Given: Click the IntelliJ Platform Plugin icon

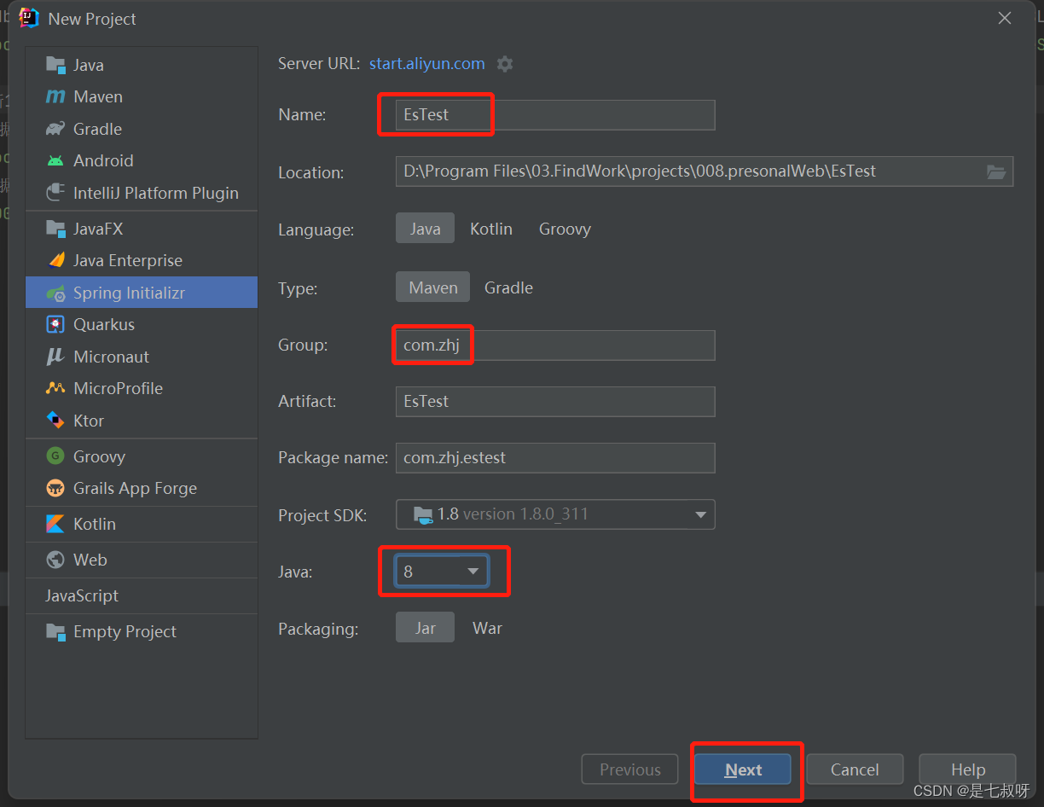Looking at the screenshot, I should (x=55, y=193).
